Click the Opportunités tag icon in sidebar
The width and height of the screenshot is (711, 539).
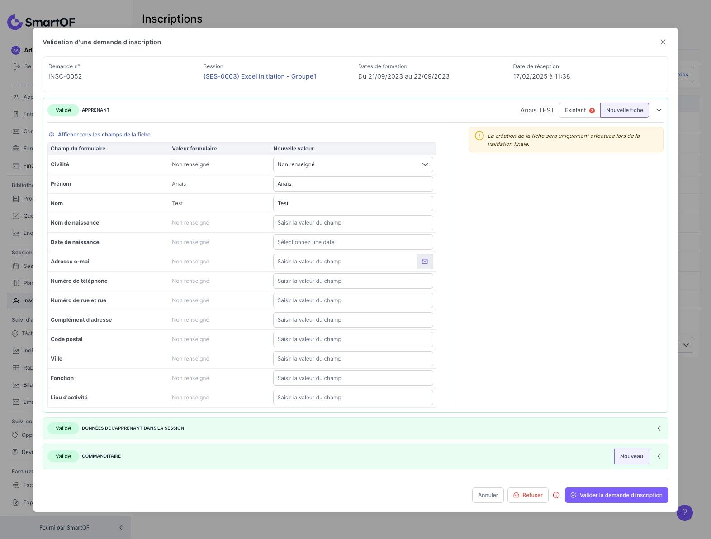[x=15, y=435]
